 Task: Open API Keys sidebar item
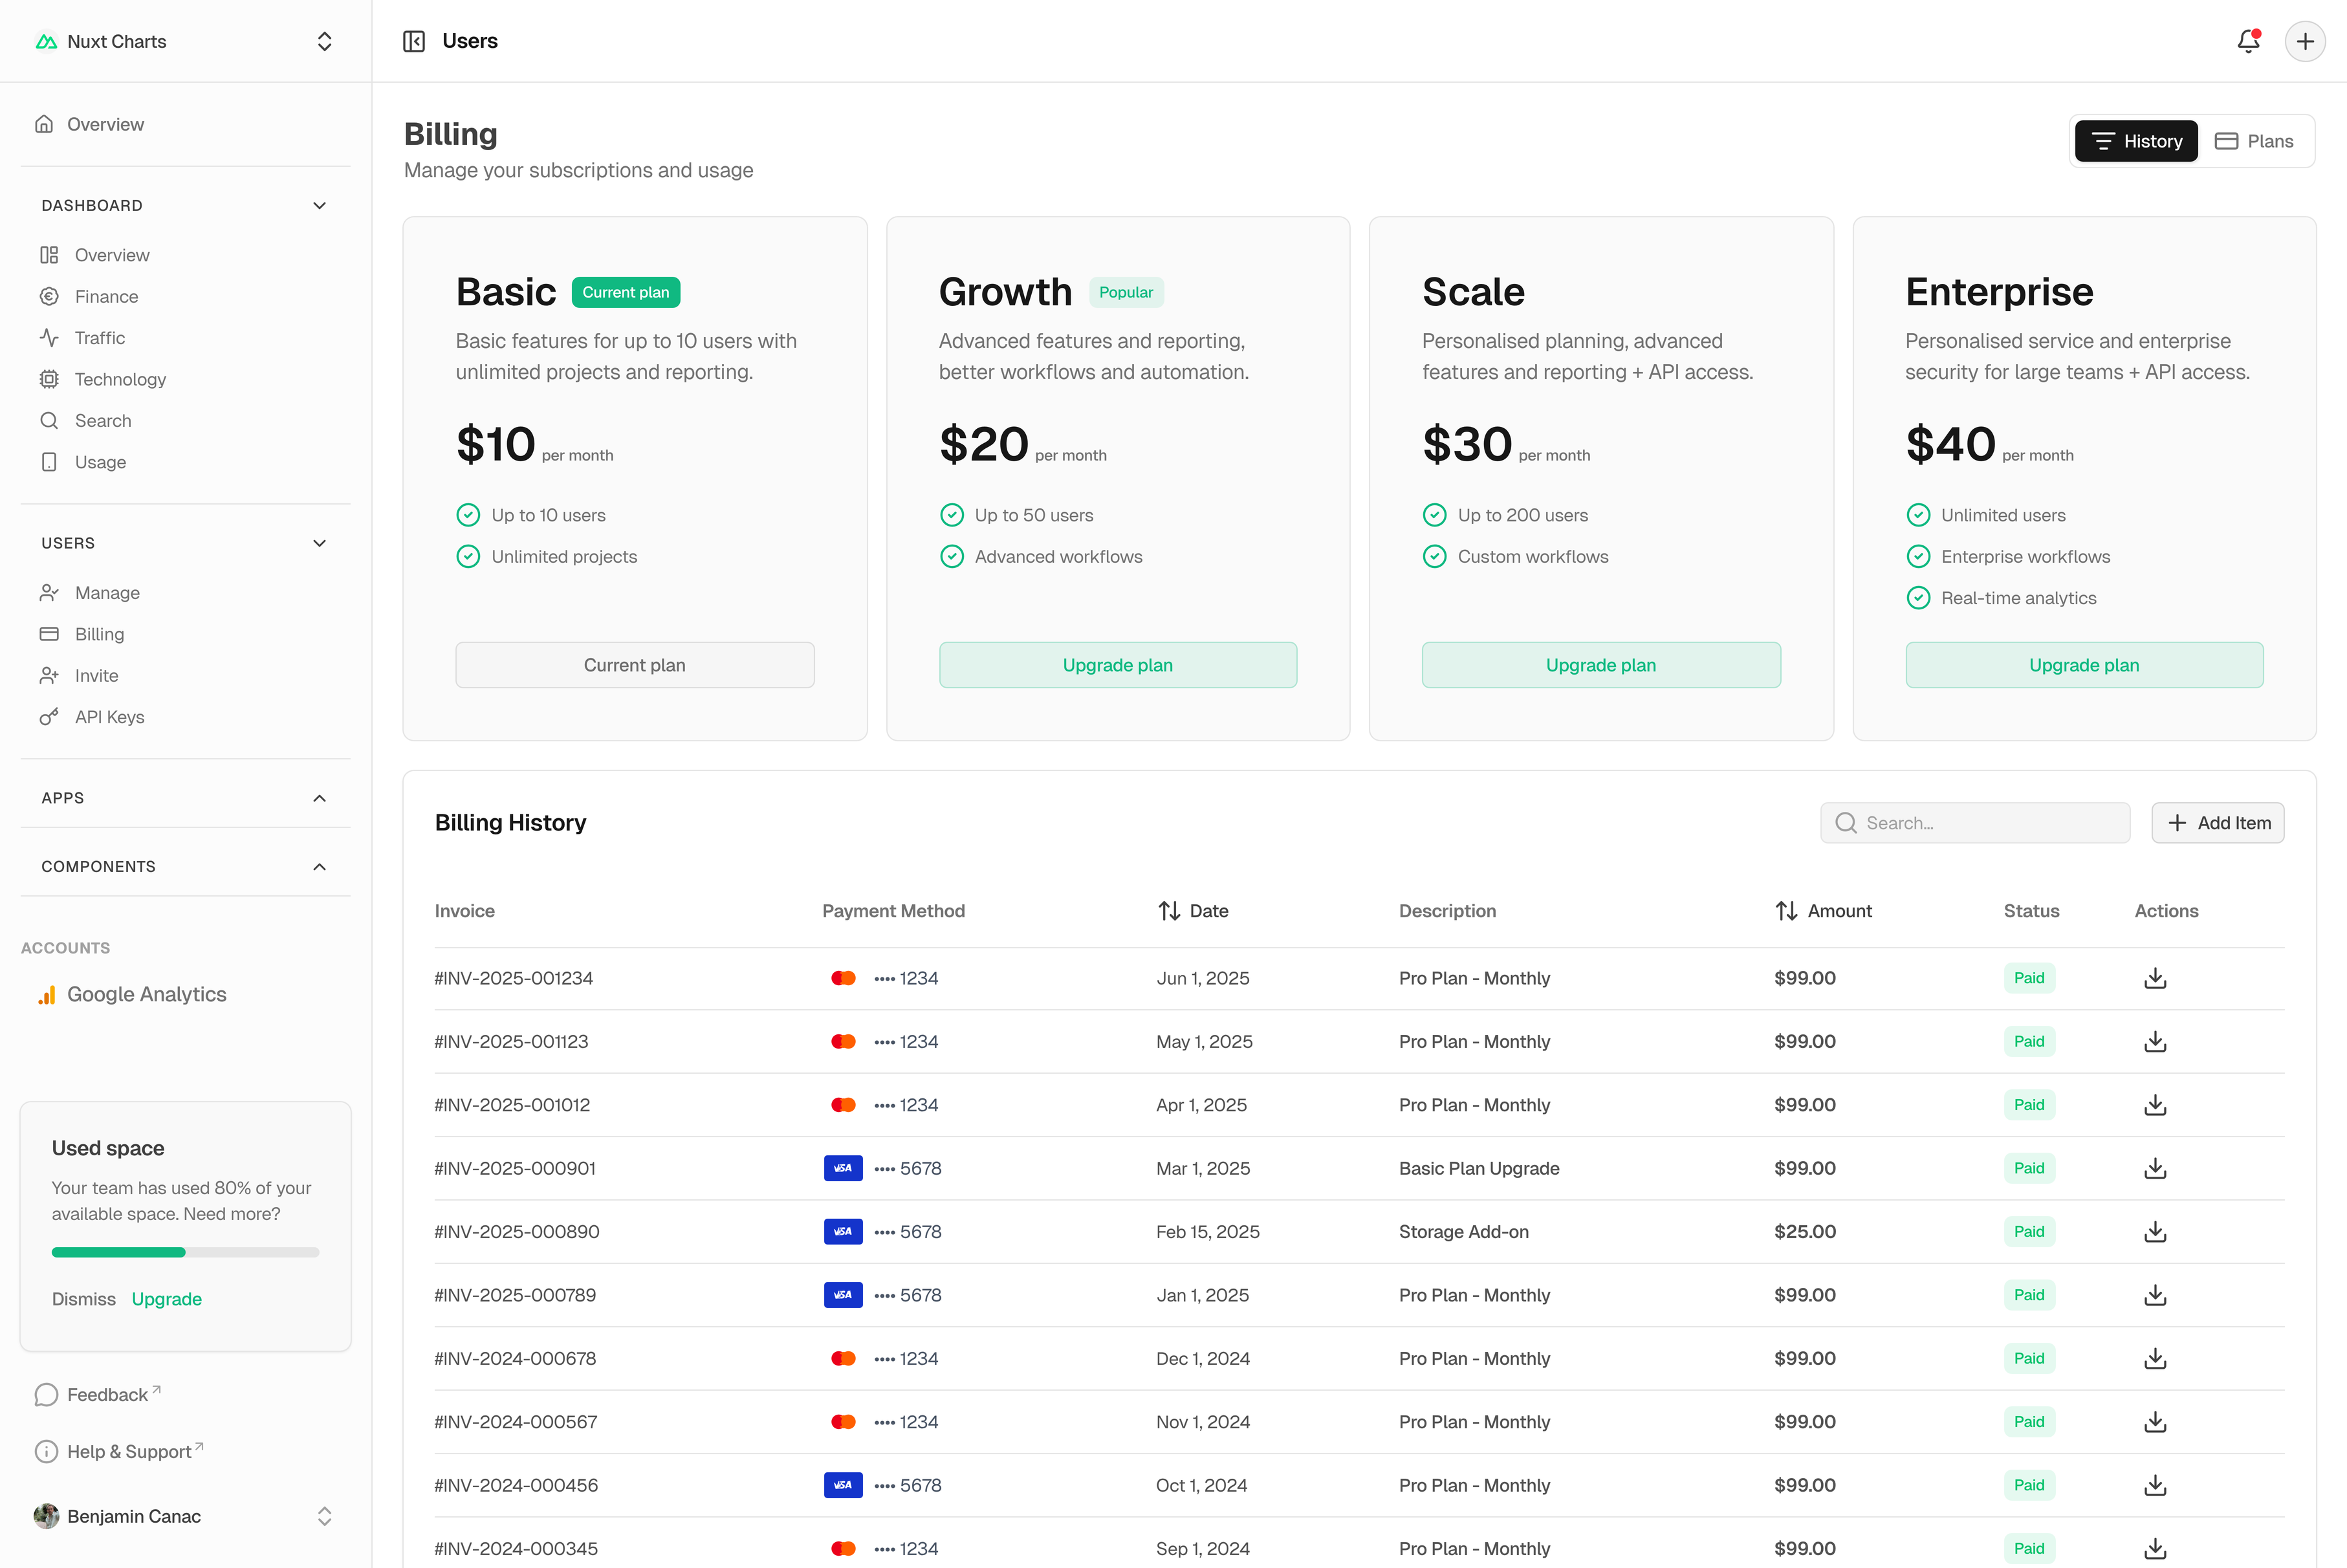(109, 717)
